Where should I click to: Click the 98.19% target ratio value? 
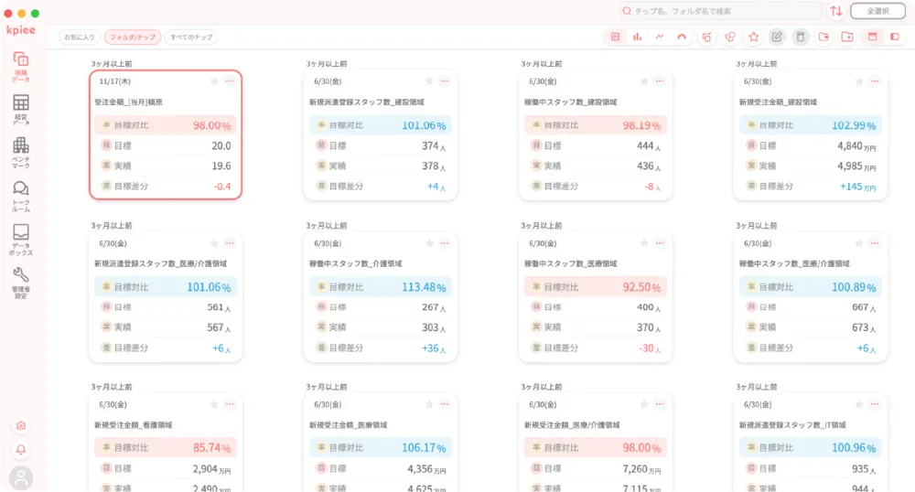[x=641, y=125]
